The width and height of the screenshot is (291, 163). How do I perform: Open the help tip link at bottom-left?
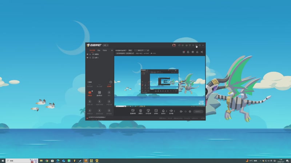pyautogui.click(x=97, y=117)
